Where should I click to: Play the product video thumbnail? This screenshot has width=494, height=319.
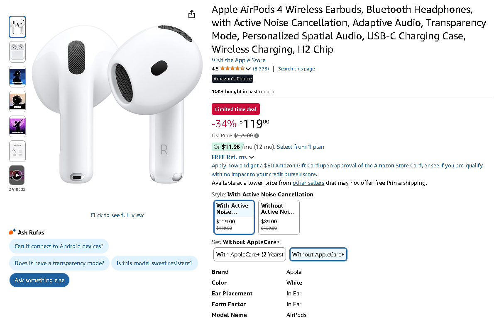pos(17,175)
